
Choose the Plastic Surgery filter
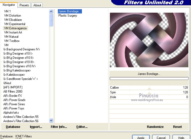coord(68,16)
